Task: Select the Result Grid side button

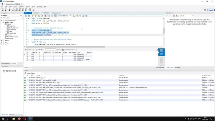Action: 161,52
